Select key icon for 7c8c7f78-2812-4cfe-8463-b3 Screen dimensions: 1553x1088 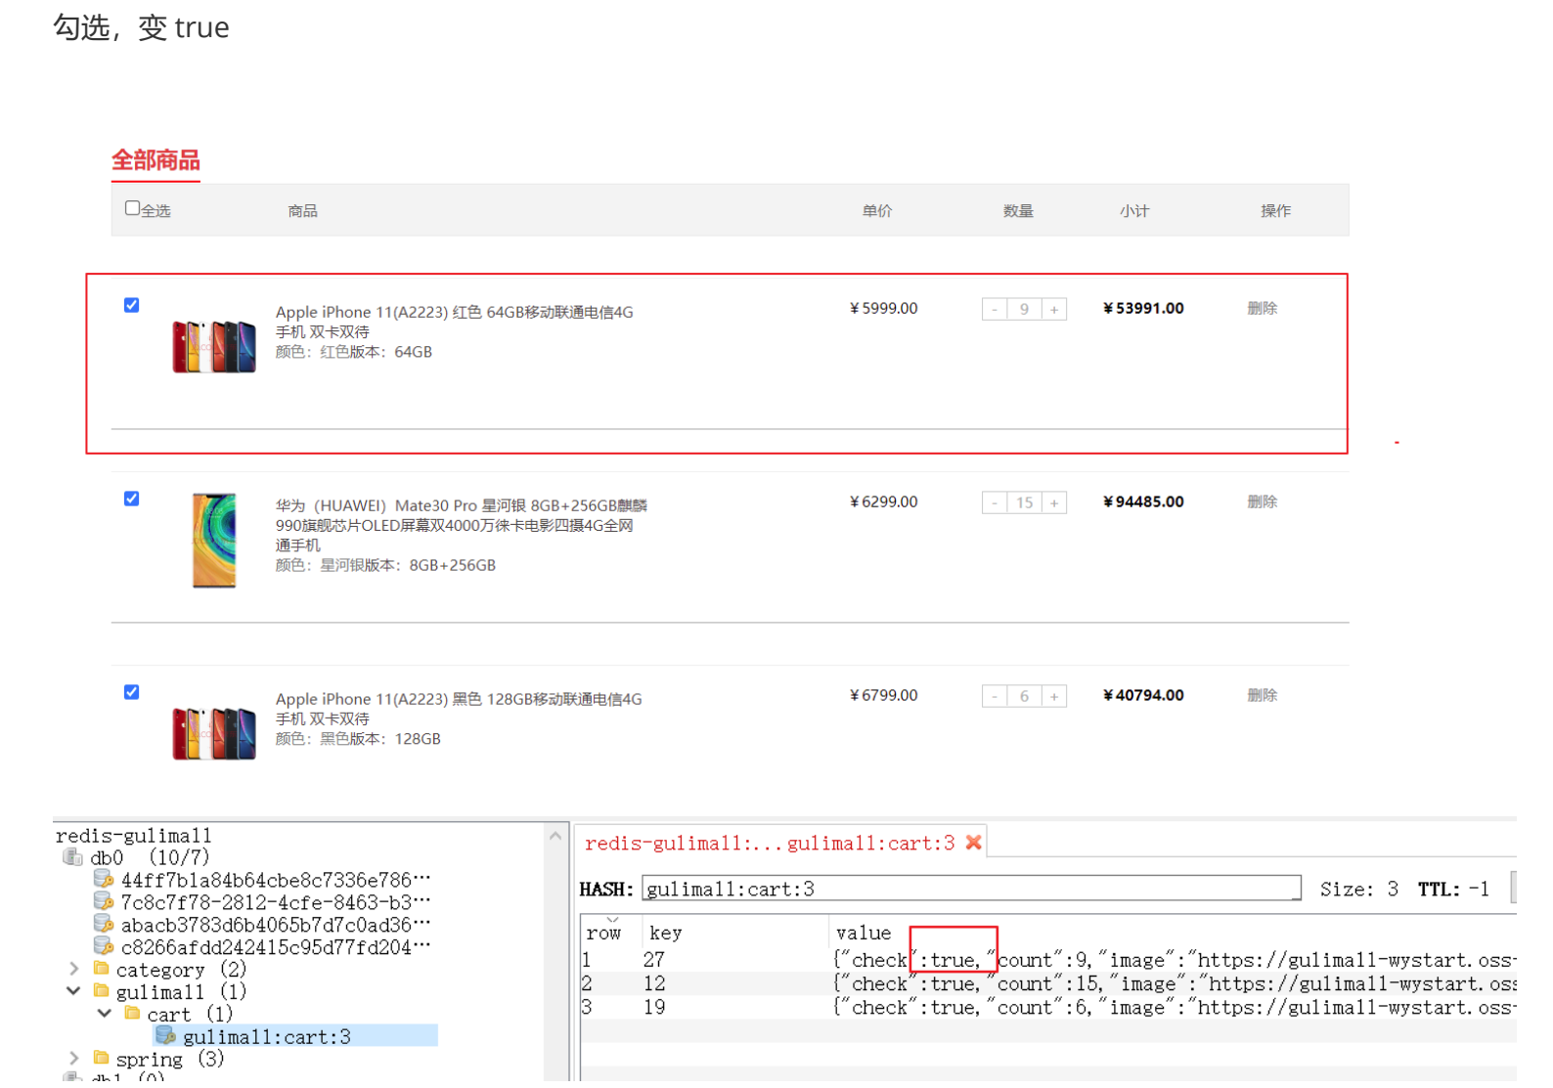tap(103, 902)
